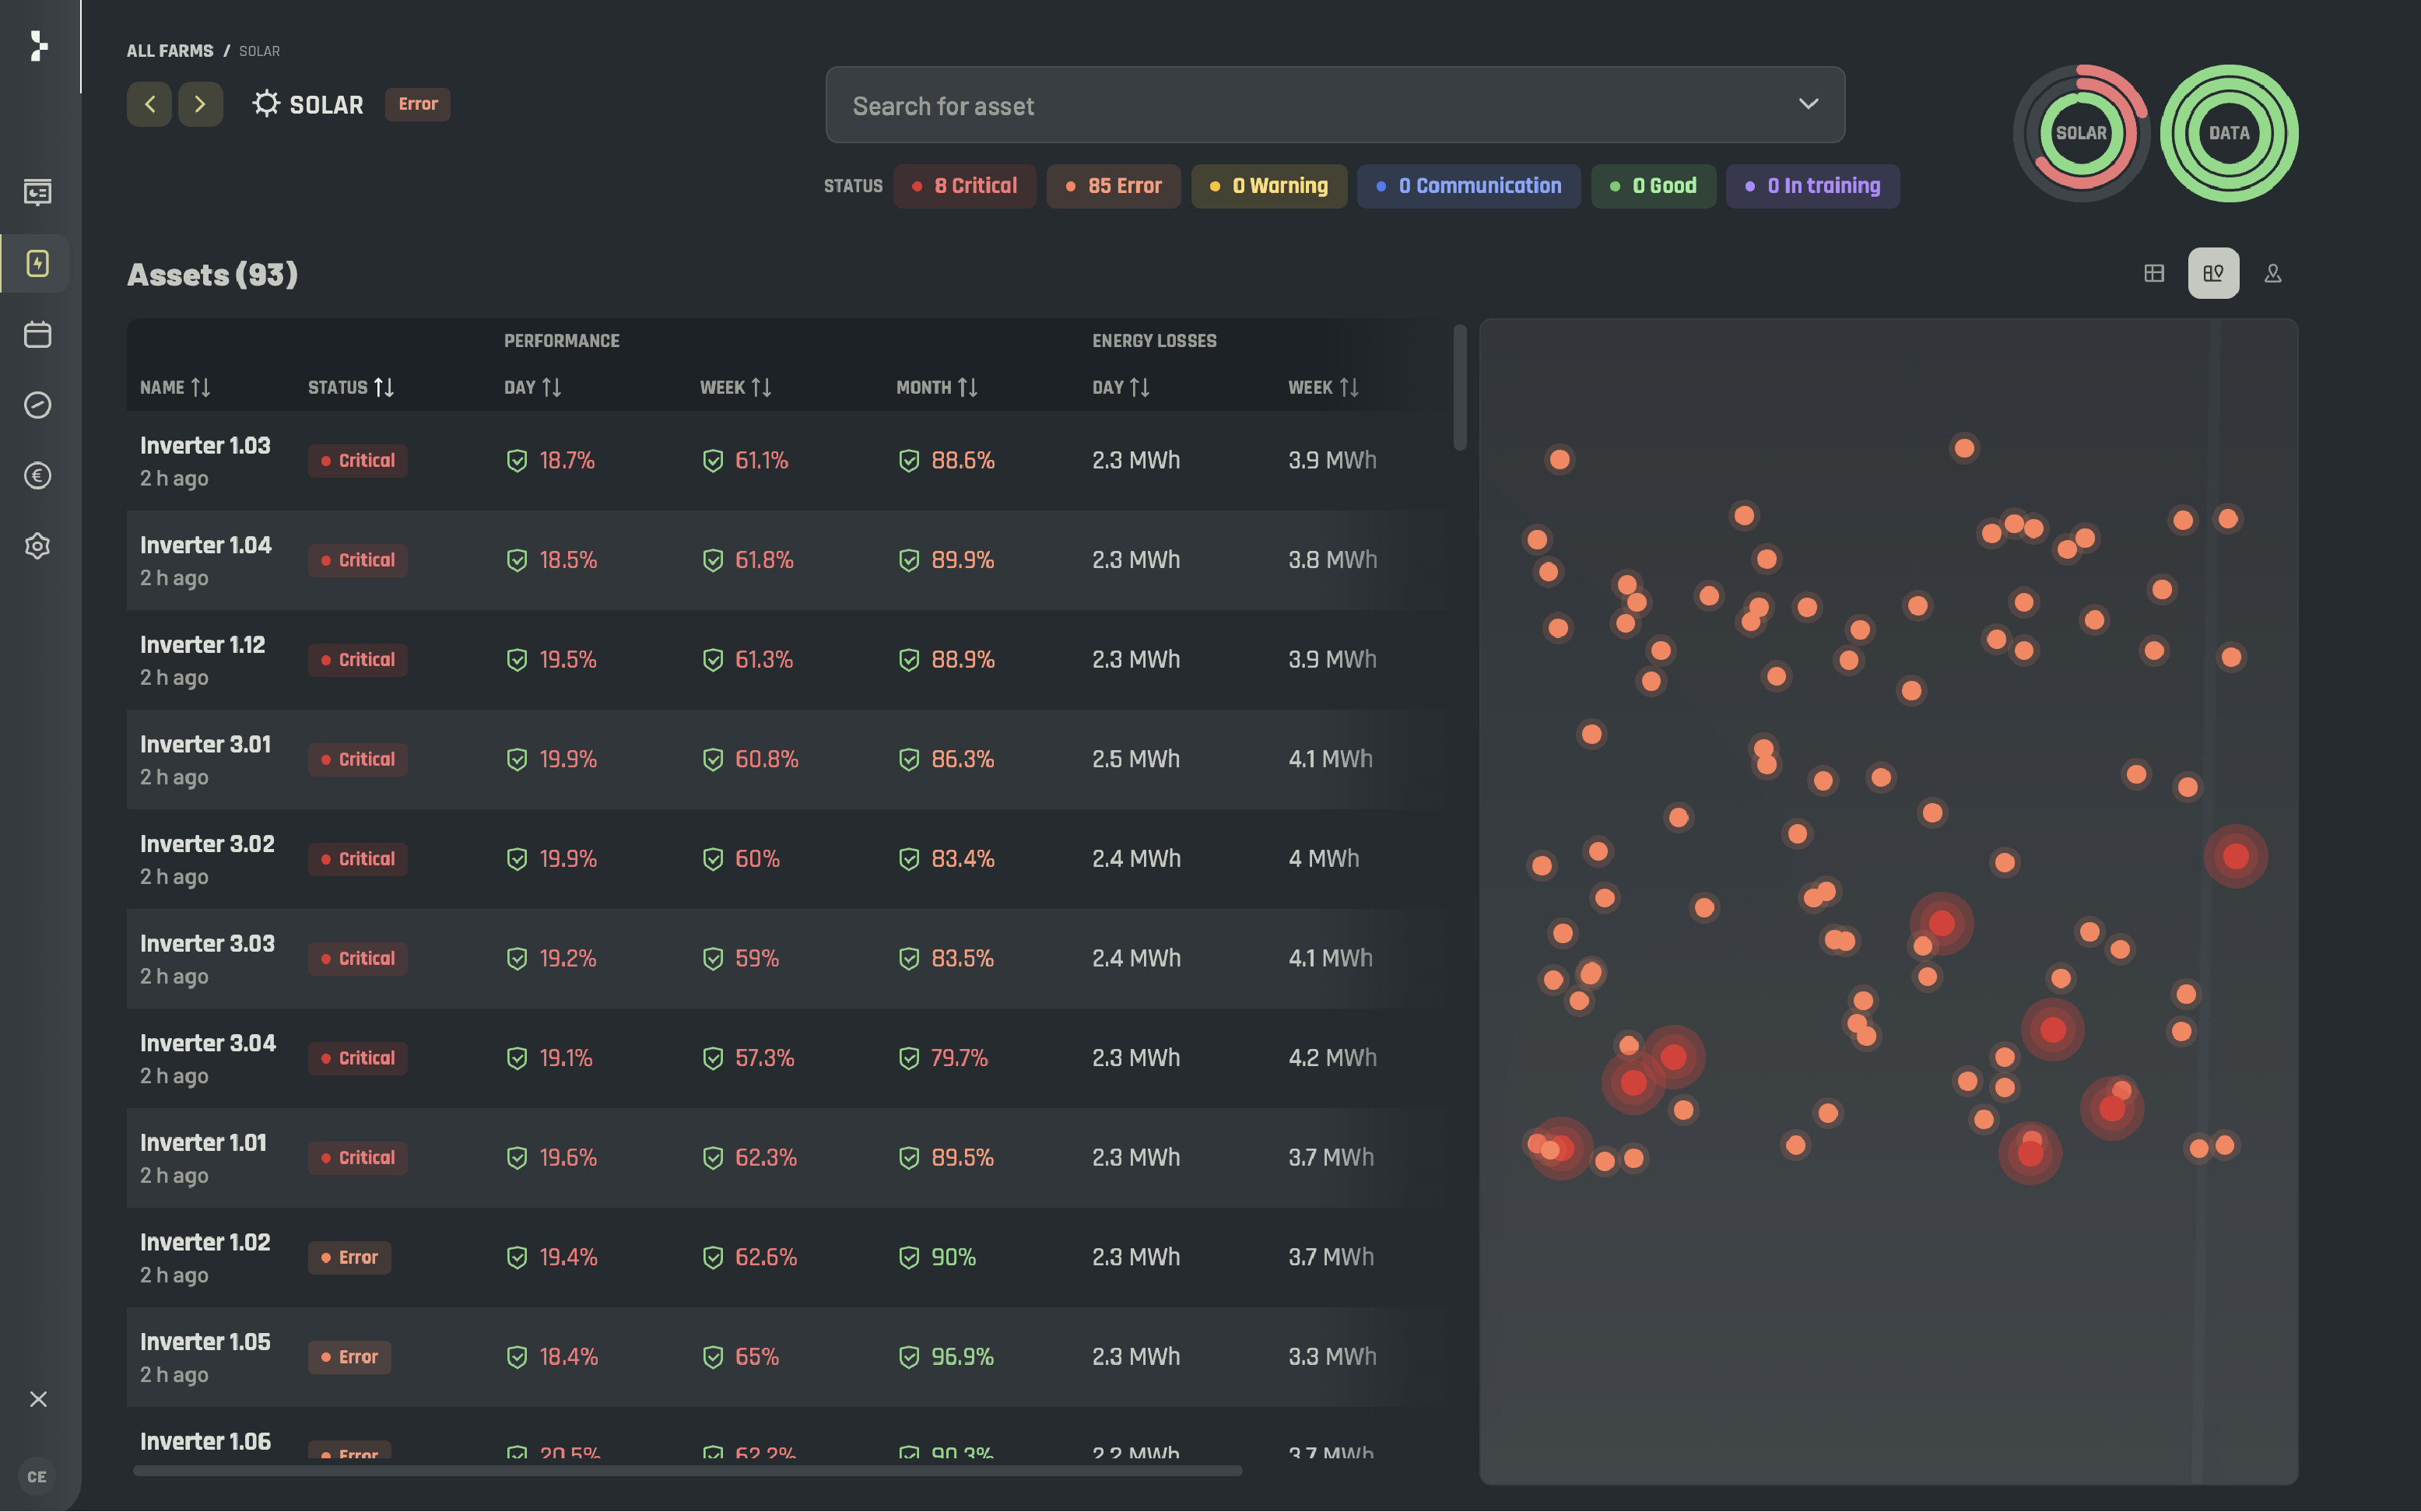The width and height of the screenshot is (2421, 1512).
Task: Navigate to next farm with right arrow
Action: coord(200,104)
